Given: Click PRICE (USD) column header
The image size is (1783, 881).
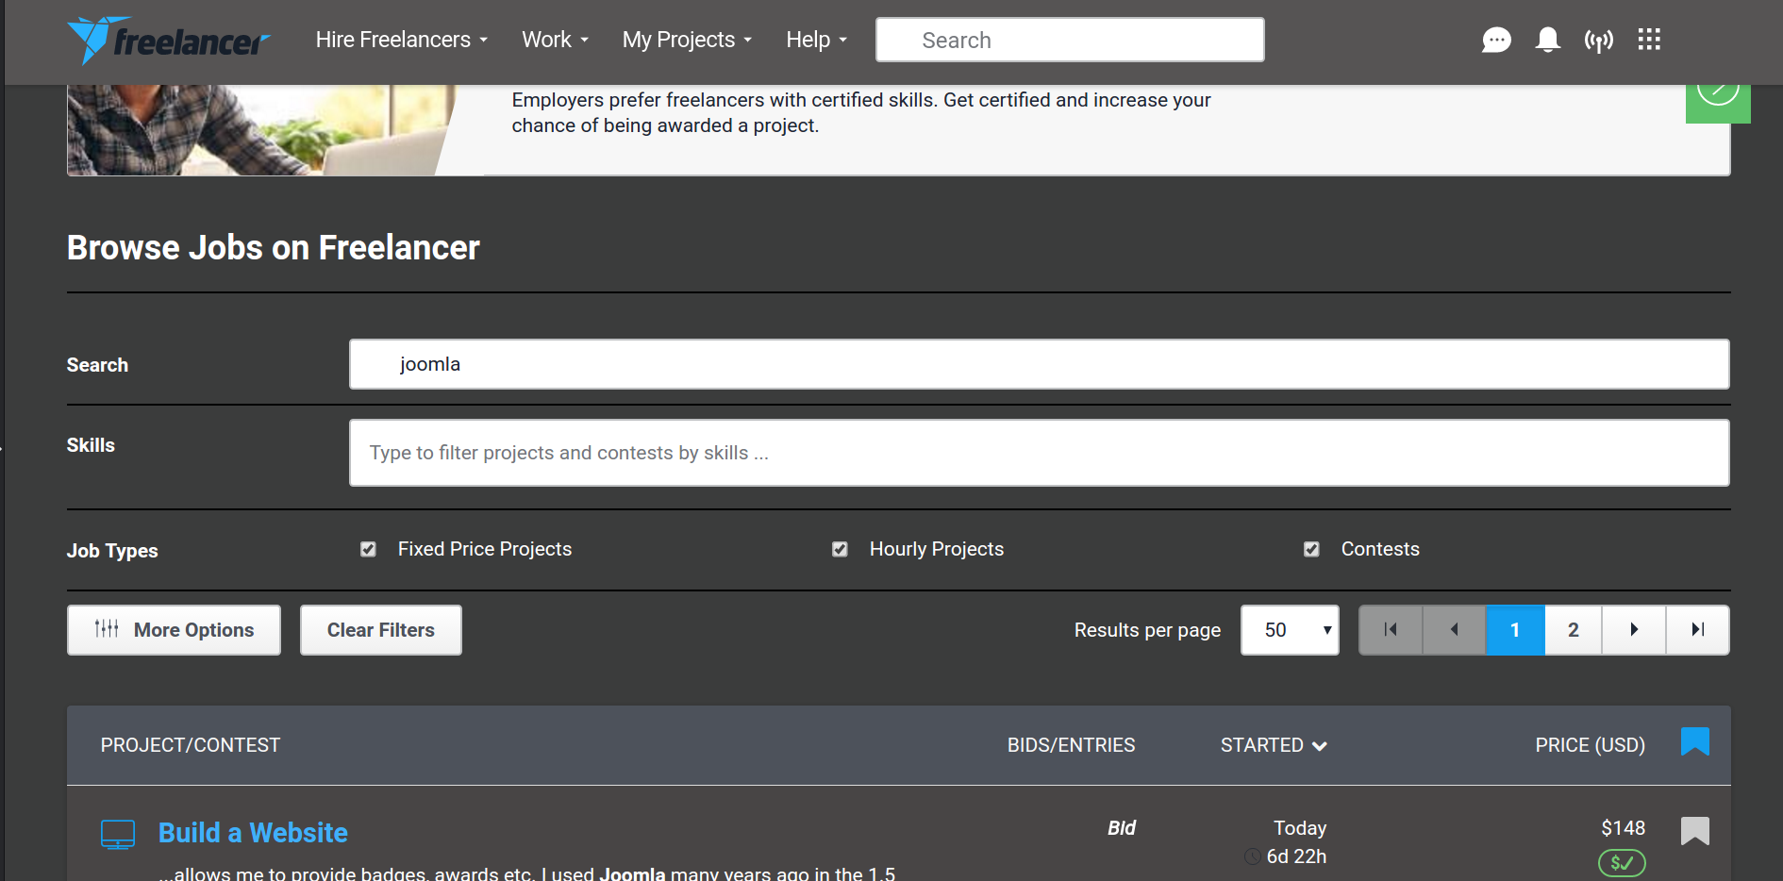Looking at the screenshot, I should [1590, 745].
